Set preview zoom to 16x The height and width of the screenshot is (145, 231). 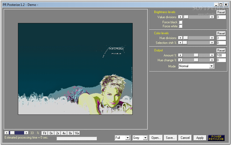(x=77, y=133)
